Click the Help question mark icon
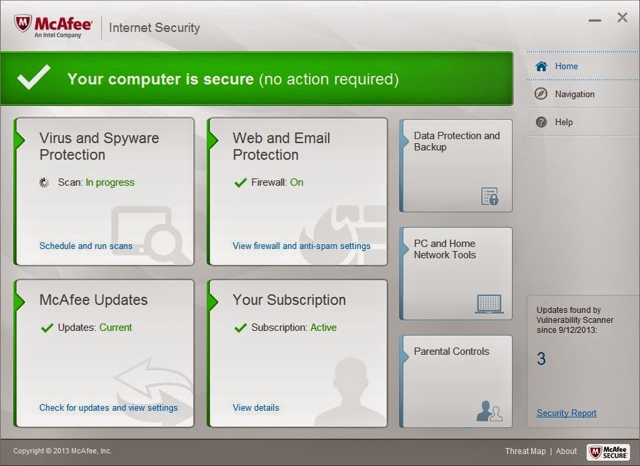Viewport: 640px width, 466px height. pyautogui.click(x=543, y=122)
